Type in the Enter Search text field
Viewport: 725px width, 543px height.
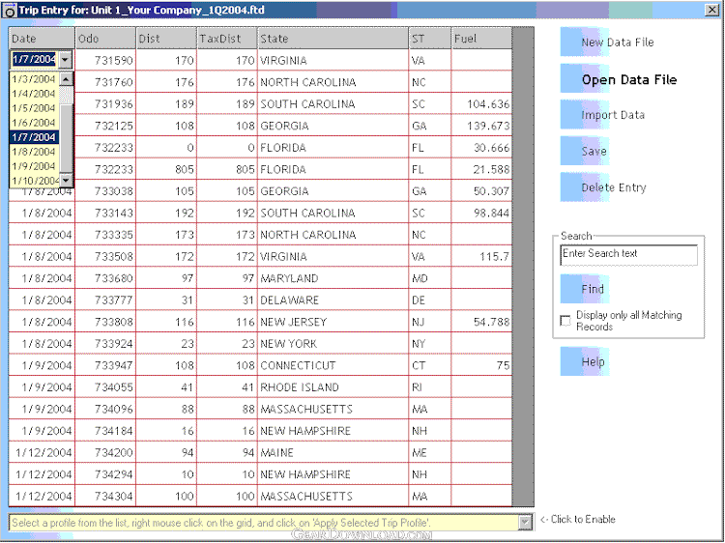pyautogui.click(x=628, y=255)
